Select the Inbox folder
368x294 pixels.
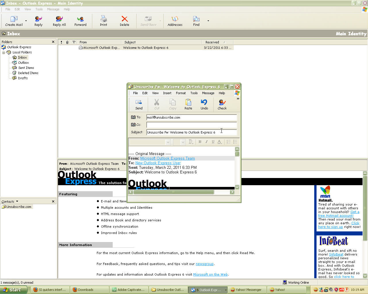point(22,57)
